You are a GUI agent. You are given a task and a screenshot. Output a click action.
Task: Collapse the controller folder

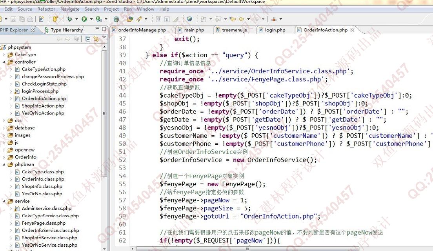(4, 62)
